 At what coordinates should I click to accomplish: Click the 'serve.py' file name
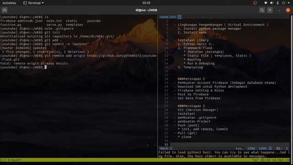54,25
